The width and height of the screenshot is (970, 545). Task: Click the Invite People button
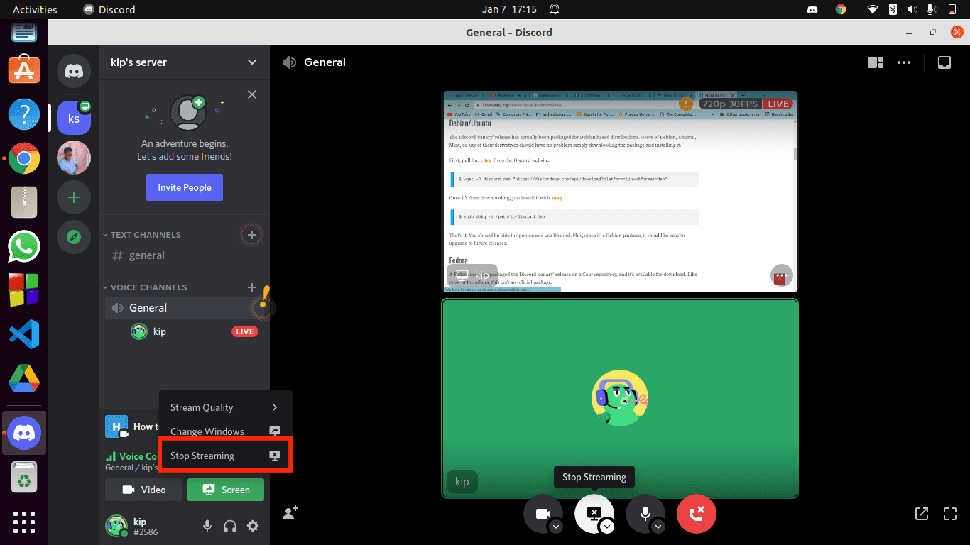(x=185, y=187)
